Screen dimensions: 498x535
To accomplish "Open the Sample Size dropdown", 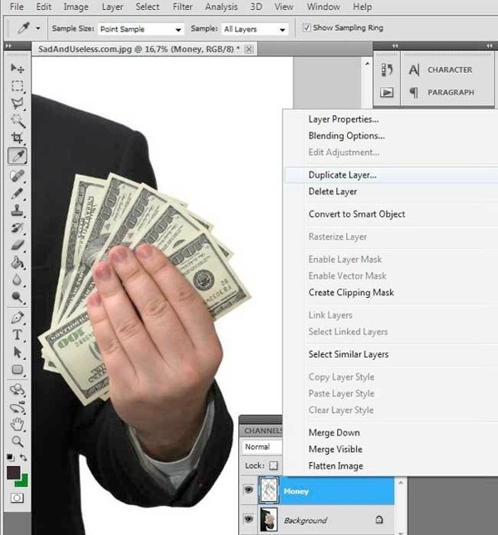I will 141,29.
